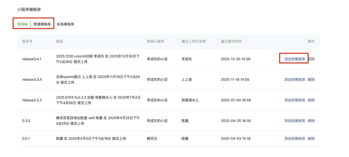Image resolution: width=349 pixels, height=157 pixels.
Task: Delete the release3.4.1 draft
Action: point(311,59)
